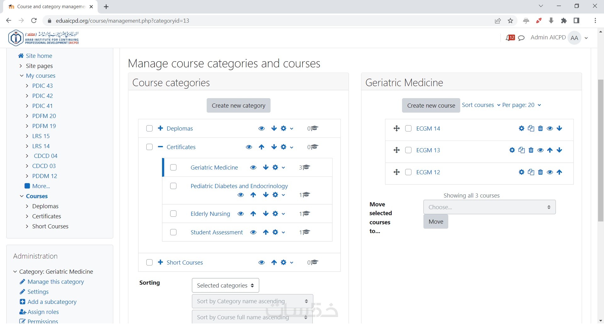
Task: Open the Manage this category link
Action: [56, 282]
